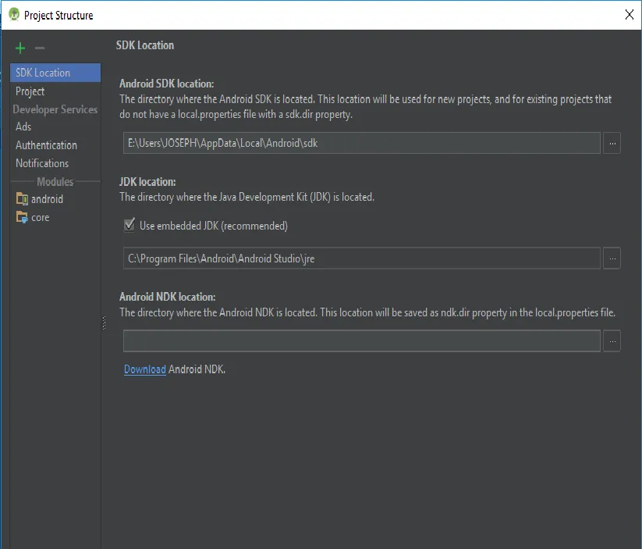Browse for JDK location
This screenshot has width=642, height=549.
[612, 258]
